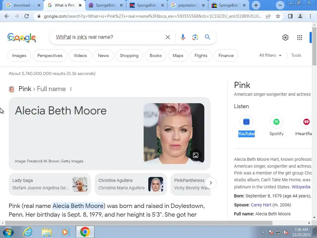Filter results by Perspectives

50,55
